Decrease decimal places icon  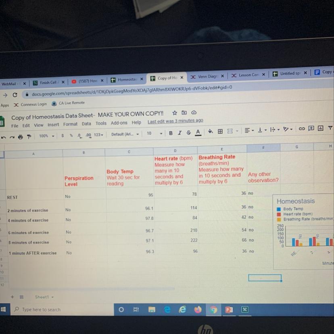pyautogui.click(x=79, y=135)
